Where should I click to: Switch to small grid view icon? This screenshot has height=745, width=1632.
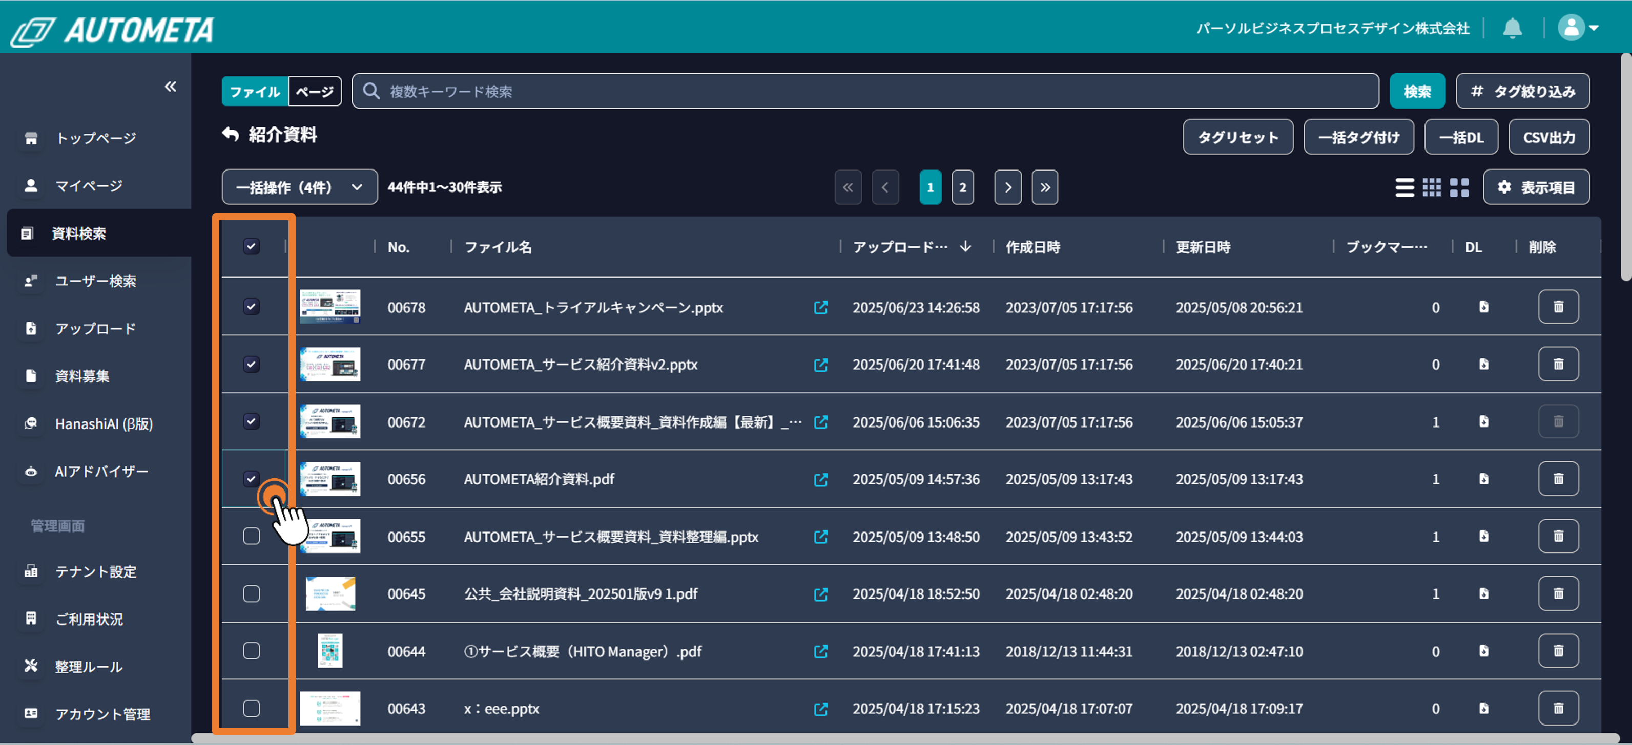pos(1432,187)
